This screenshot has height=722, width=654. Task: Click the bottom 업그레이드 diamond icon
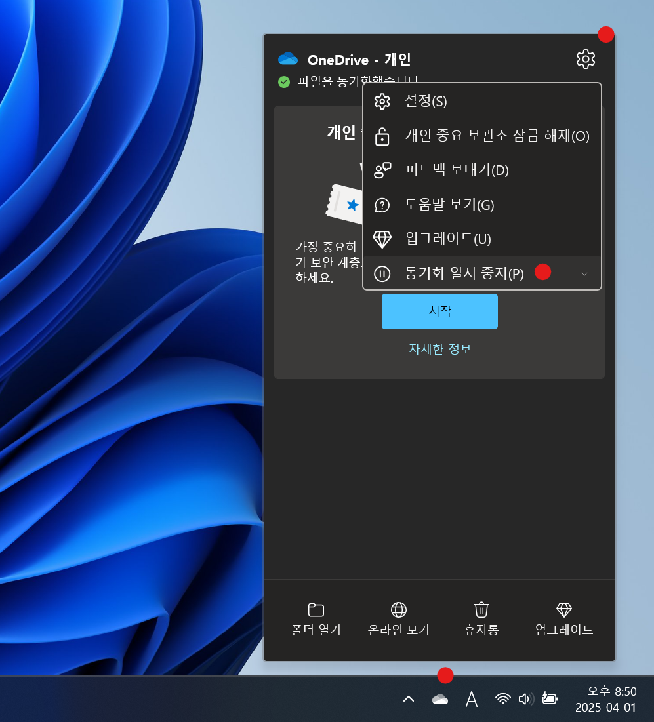click(563, 610)
